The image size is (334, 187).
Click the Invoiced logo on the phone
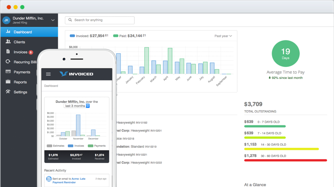pyautogui.click(x=76, y=74)
